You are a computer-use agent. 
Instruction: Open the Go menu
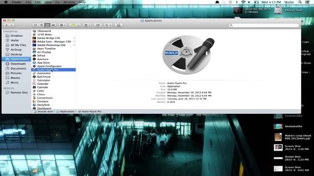coord(57,2)
